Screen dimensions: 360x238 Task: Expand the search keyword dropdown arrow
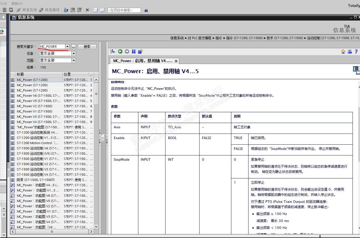click(x=67, y=47)
